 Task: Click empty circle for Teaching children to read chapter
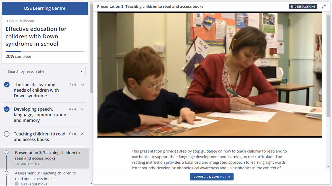click(7, 134)
